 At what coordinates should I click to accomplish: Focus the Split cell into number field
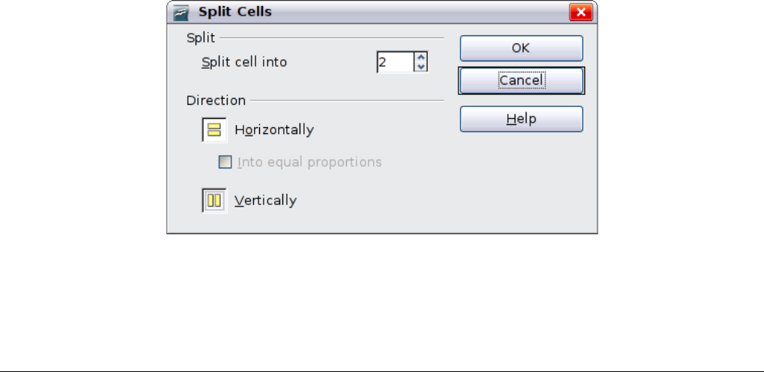pyautogui.click(x=394, y=62)
